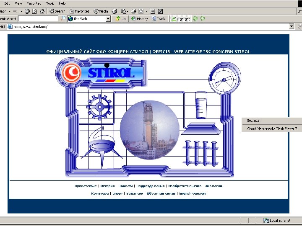Open the Экология link

213,186
